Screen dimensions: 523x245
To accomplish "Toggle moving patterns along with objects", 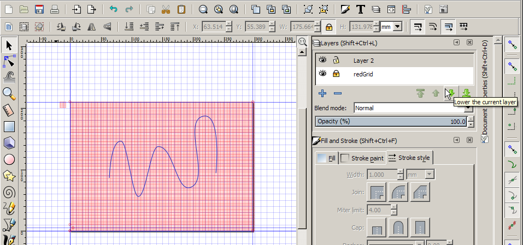I will 463,27.
